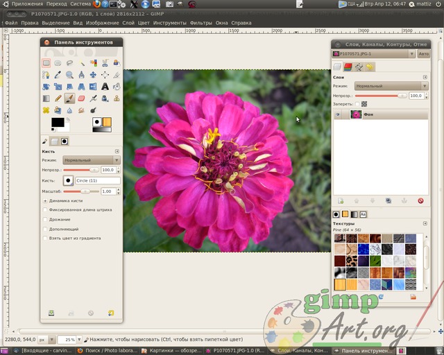Expand 'Динамика кисти' section
The height and width of the screenshot is (355, 444).
tap(45, 200)
